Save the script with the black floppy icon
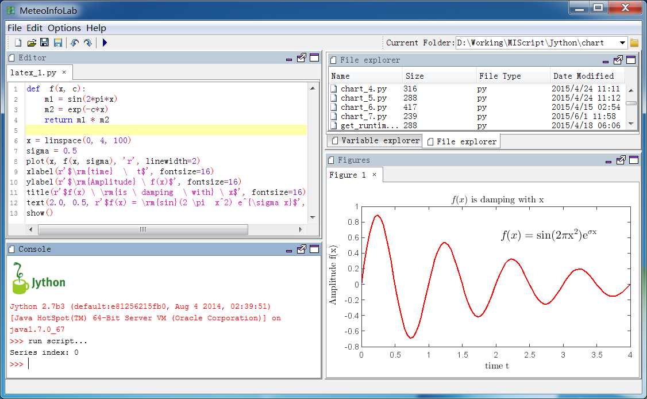Screen dimensions: 647x399 pos(45,43)
